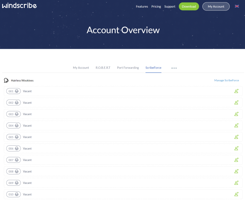Switch to the My Account tab
The width and height of the screenshot is (245, 202).
coord(81,68)
